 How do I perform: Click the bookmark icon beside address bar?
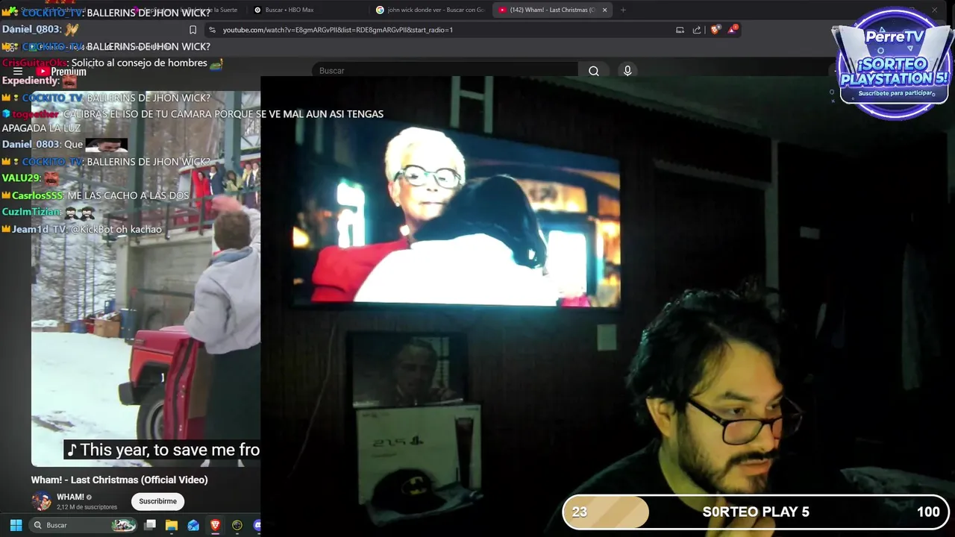pos(192,30)
